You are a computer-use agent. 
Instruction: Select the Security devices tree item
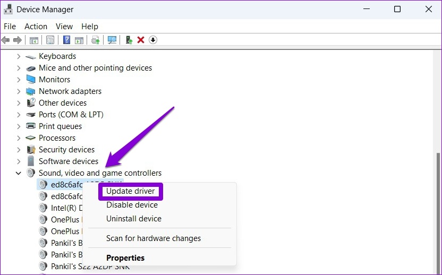[x=66, y=150]
